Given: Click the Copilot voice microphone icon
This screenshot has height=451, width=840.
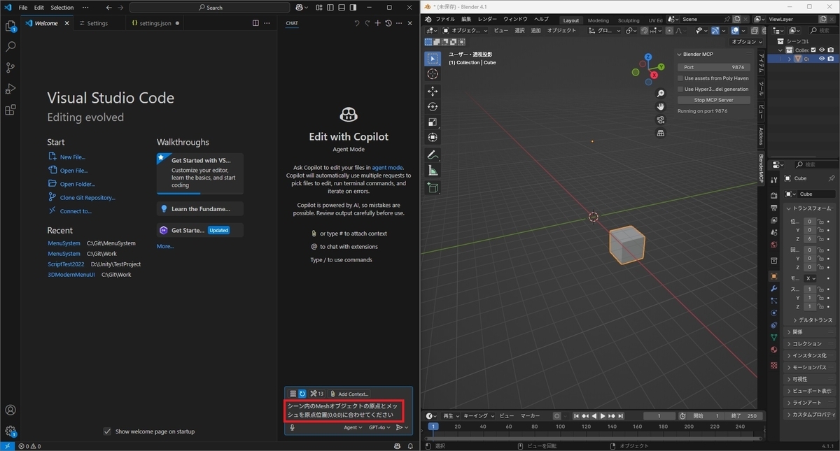Looking at the screenshot, I should pos(292,427).
